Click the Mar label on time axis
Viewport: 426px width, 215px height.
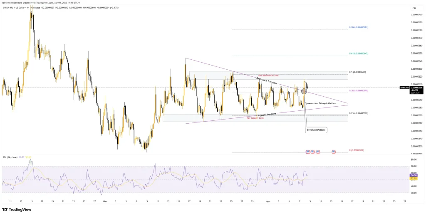pos(105,201)
